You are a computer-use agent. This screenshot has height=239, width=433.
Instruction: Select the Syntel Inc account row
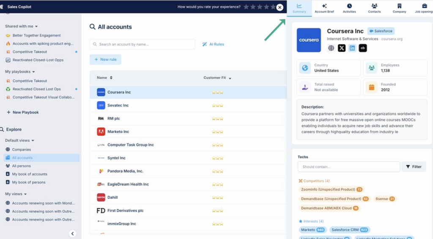[188, 158]
